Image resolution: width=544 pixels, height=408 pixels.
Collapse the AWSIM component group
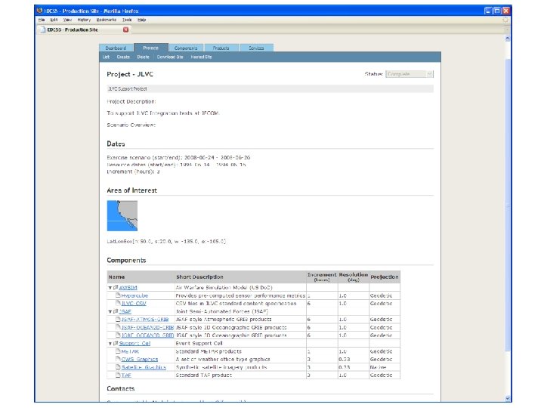[110, 288]
